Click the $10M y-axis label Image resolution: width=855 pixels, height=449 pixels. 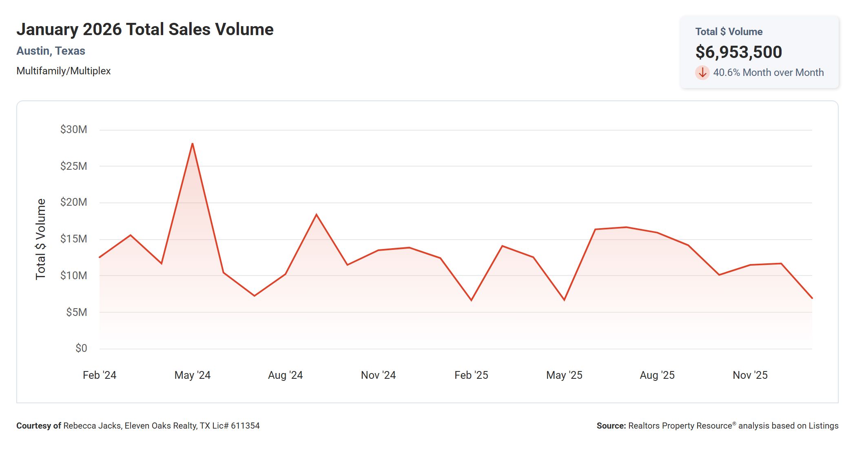pos(73,276)
